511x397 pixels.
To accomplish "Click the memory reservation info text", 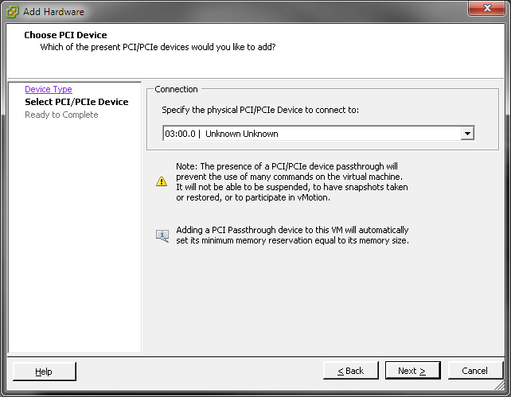I will 292,235.
